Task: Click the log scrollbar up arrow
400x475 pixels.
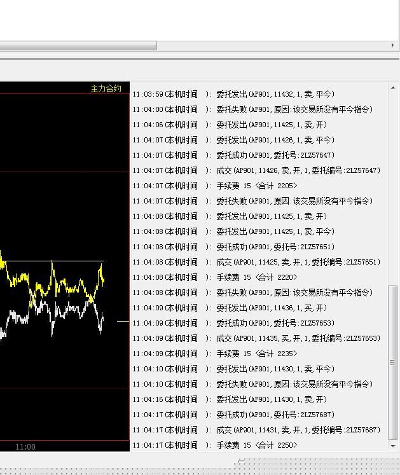Action: 393,86
